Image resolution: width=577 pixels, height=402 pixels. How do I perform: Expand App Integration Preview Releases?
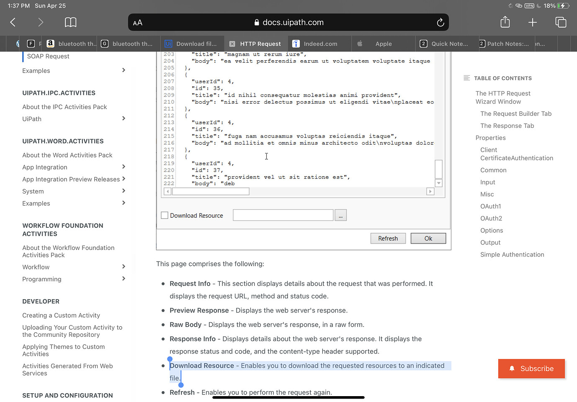(x=124, y=179)
